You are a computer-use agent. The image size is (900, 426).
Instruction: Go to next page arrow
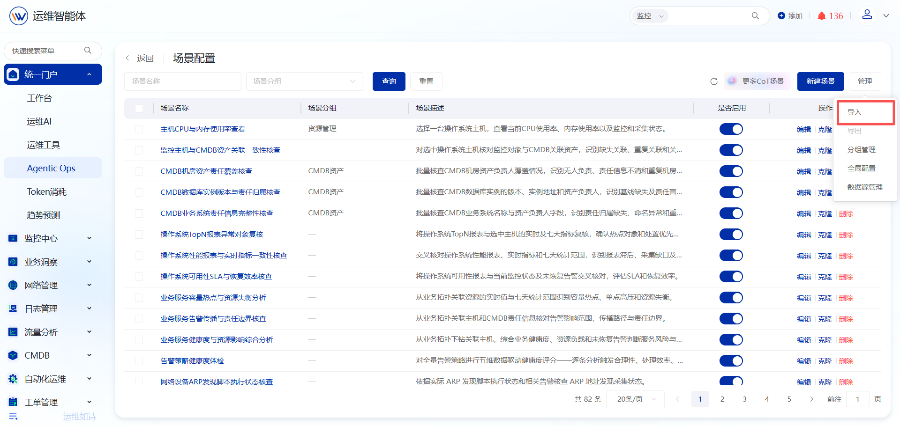tap(811, 399)
